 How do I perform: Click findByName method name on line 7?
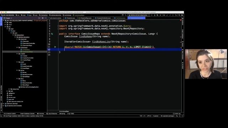[85, 36]
